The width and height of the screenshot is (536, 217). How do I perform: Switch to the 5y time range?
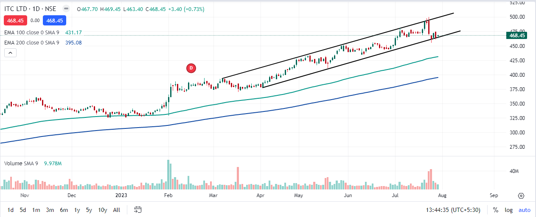pos(89,210)
